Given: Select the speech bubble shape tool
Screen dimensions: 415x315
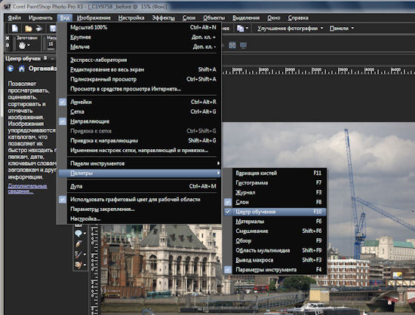Looking at the screenshot, I should click(x=78, y=234).
